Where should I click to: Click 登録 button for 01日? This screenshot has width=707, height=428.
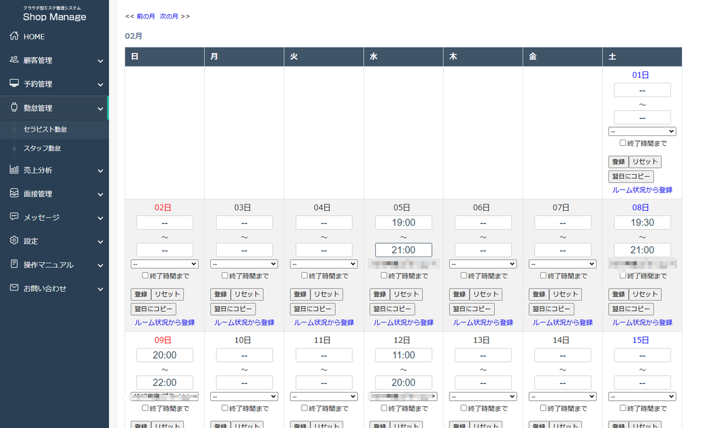pos(618,162)
